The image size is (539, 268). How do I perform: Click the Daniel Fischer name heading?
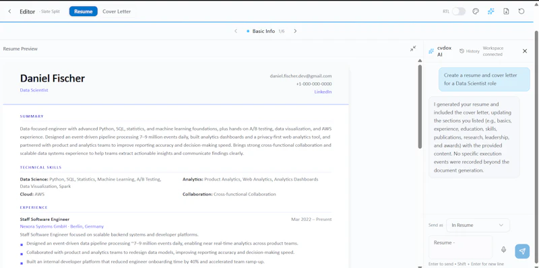[53, 78]
